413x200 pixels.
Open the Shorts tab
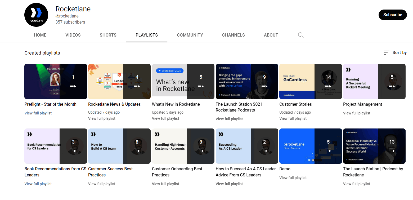[x=108, y=35]
